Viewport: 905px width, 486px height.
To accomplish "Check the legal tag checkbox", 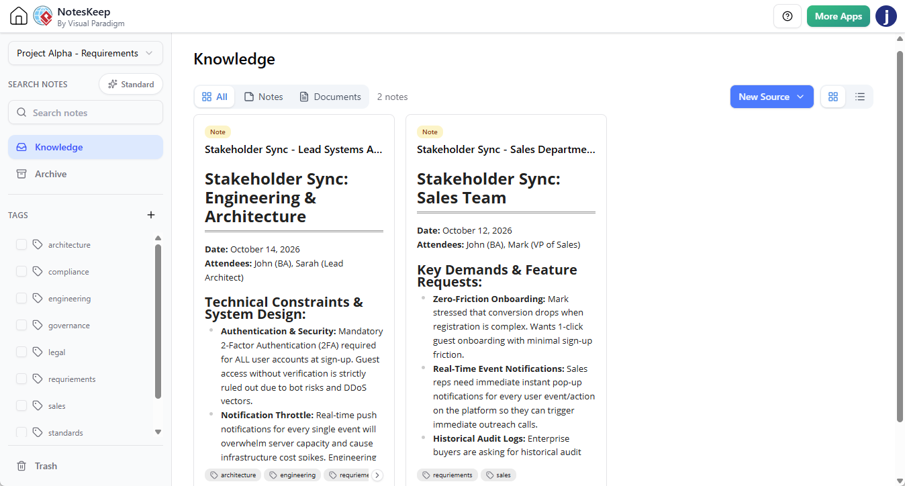I will [x=21, y=352].
